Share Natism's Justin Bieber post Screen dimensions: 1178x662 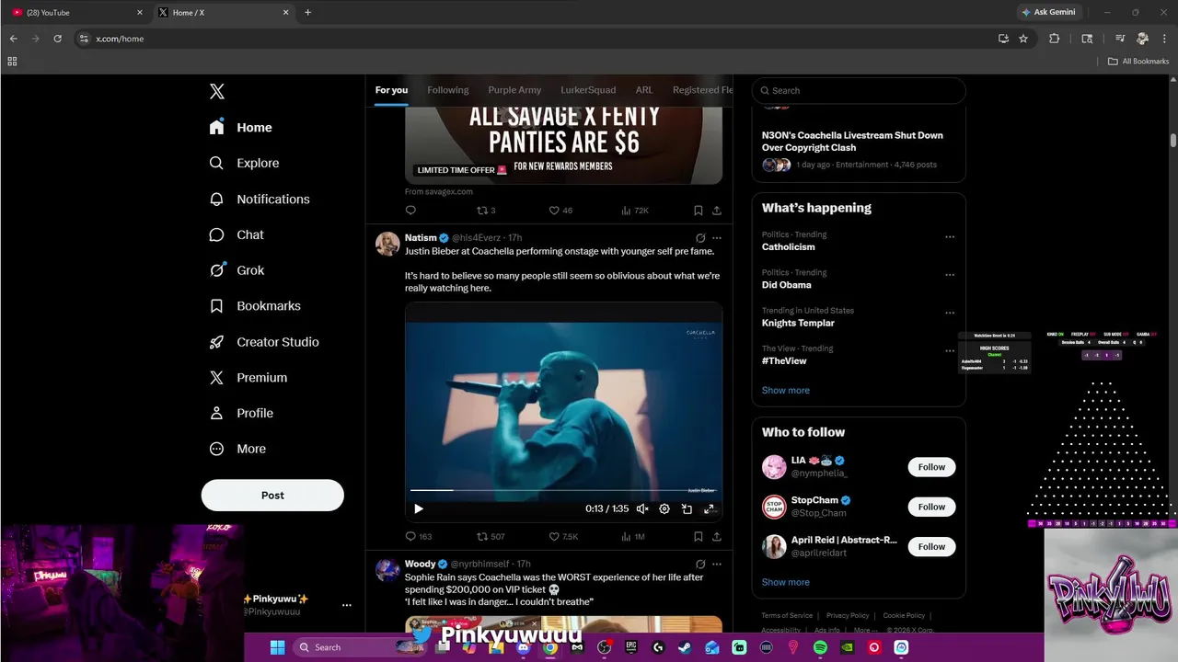(x=716, y=536)
